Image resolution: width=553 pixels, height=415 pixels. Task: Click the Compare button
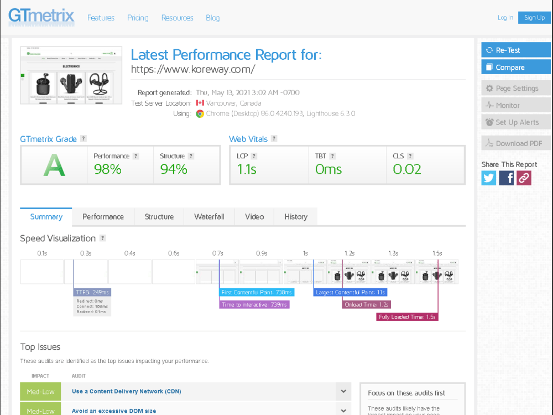(x=516, y=67)
